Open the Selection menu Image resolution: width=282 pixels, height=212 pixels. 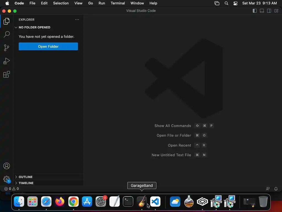61,3
